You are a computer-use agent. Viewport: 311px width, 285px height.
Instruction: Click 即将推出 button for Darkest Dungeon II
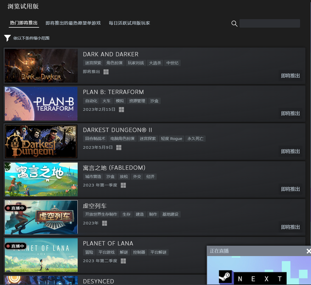click(291, 151)
